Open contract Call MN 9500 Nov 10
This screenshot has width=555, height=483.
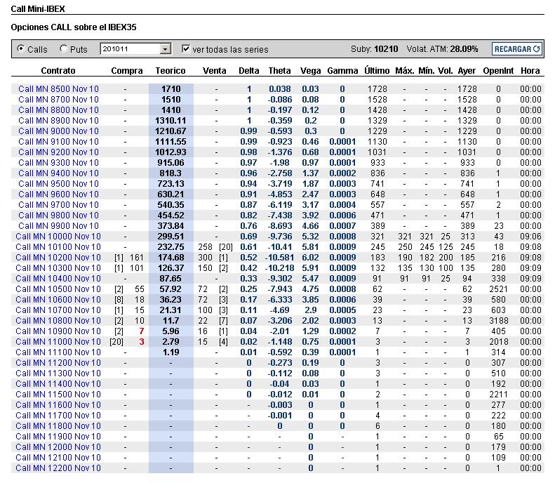pyautogui.click(x=58, y=184)
